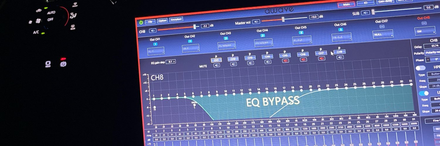
Task: Click the SUB level slider handle
Action: pos(373,12)
